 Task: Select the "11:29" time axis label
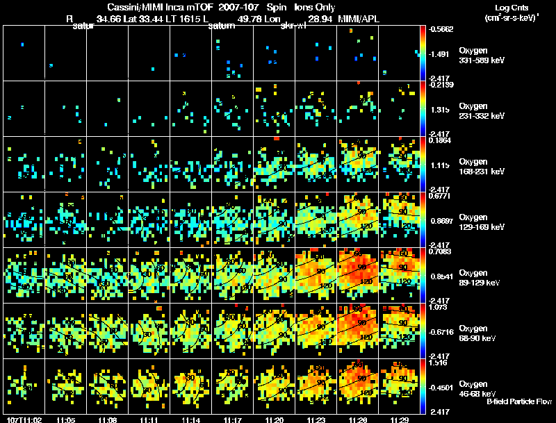(399, 420)
